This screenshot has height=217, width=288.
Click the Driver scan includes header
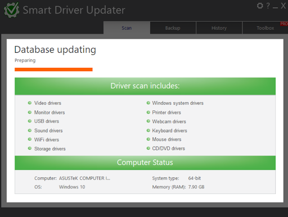145,86
